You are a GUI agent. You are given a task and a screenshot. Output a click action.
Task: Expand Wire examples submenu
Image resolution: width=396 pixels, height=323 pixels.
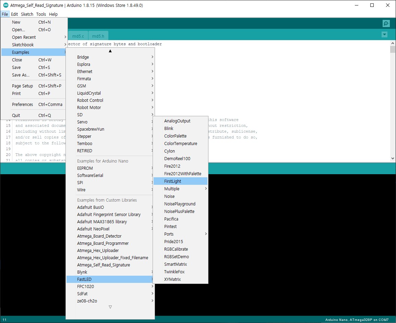click(110, 190)
